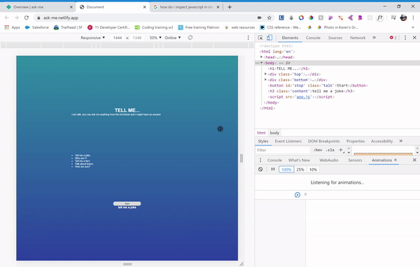Expand the head element node
This screenshot has height=267, width=420.
coord(261,57)
